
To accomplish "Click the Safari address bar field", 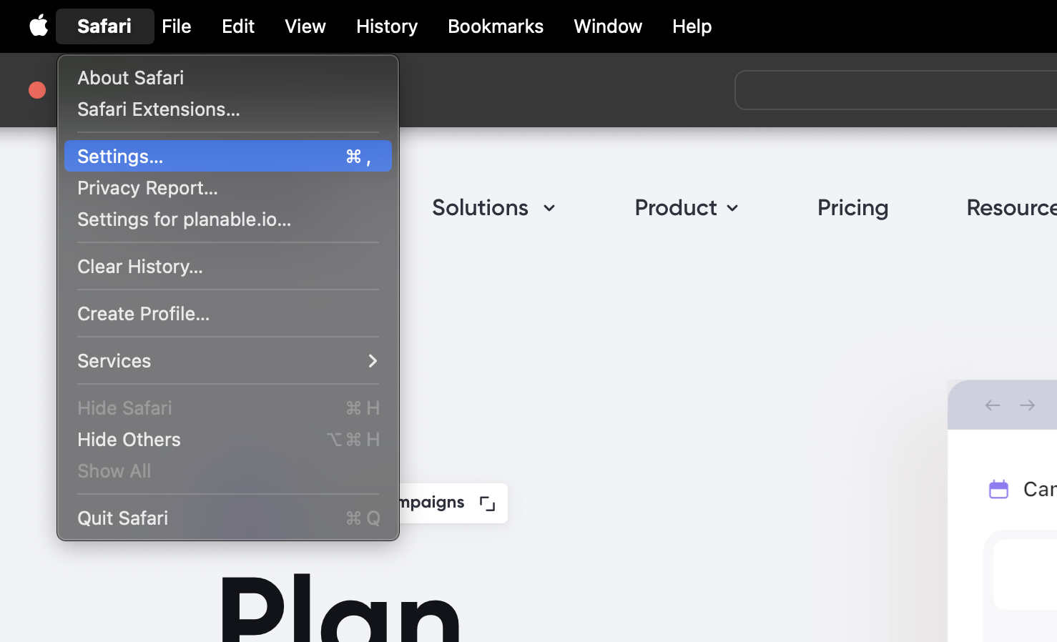I will [894, 90].
